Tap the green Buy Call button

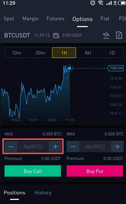click(x=33, y=171)
